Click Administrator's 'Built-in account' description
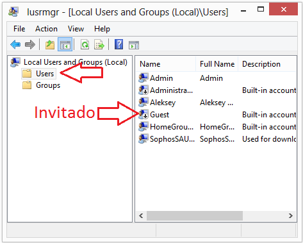Image resolution: width=303 pixels, height=243 pixels. (269, 90)
